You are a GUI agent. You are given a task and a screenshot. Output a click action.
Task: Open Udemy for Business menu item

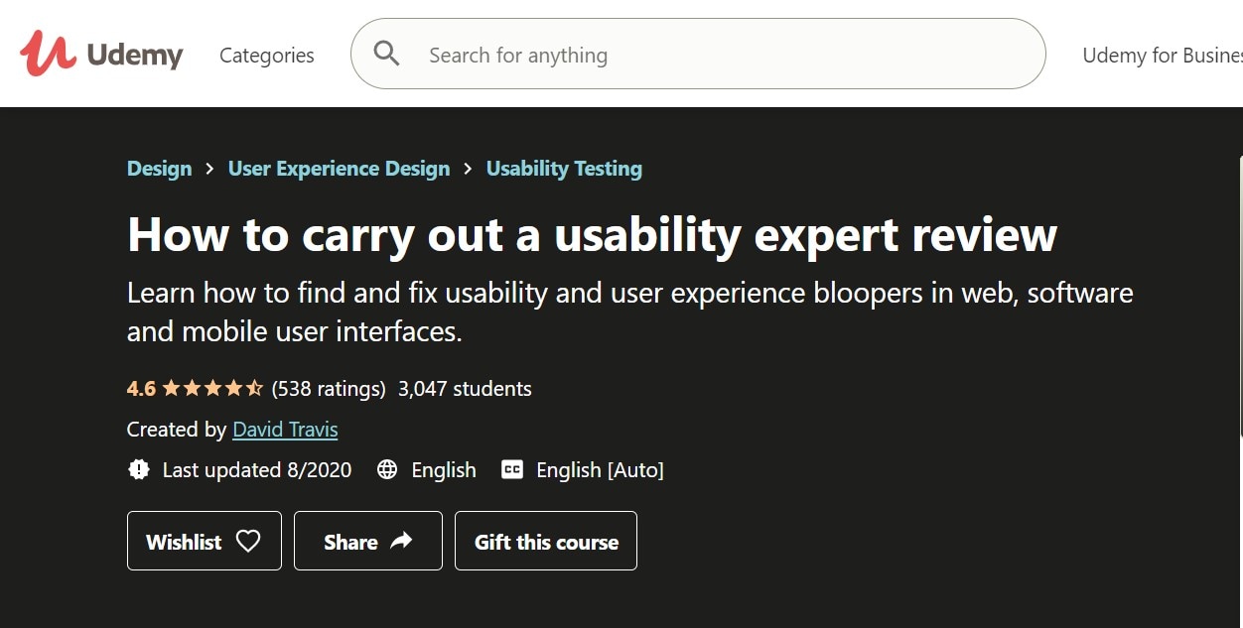pyautogui.click(x=1162, y=56)
